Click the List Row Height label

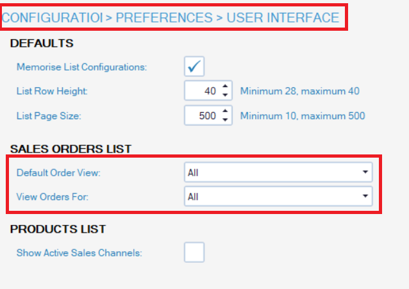pyautogui.click(x=51, y=92)
